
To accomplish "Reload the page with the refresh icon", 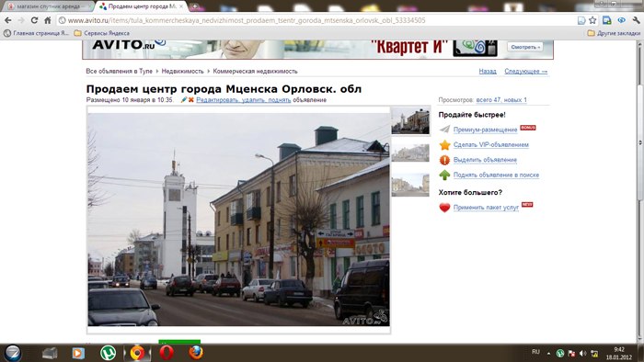I will click(x=35, y=20).
